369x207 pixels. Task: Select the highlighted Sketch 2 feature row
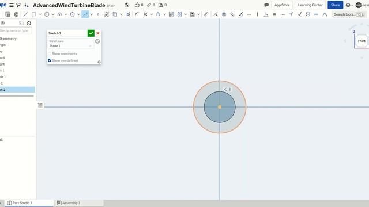[17, 90]
